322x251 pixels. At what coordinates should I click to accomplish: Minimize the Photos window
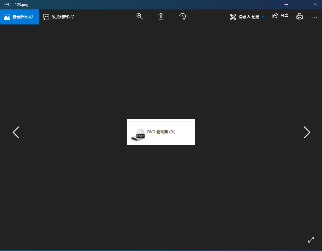pos(286,4)
